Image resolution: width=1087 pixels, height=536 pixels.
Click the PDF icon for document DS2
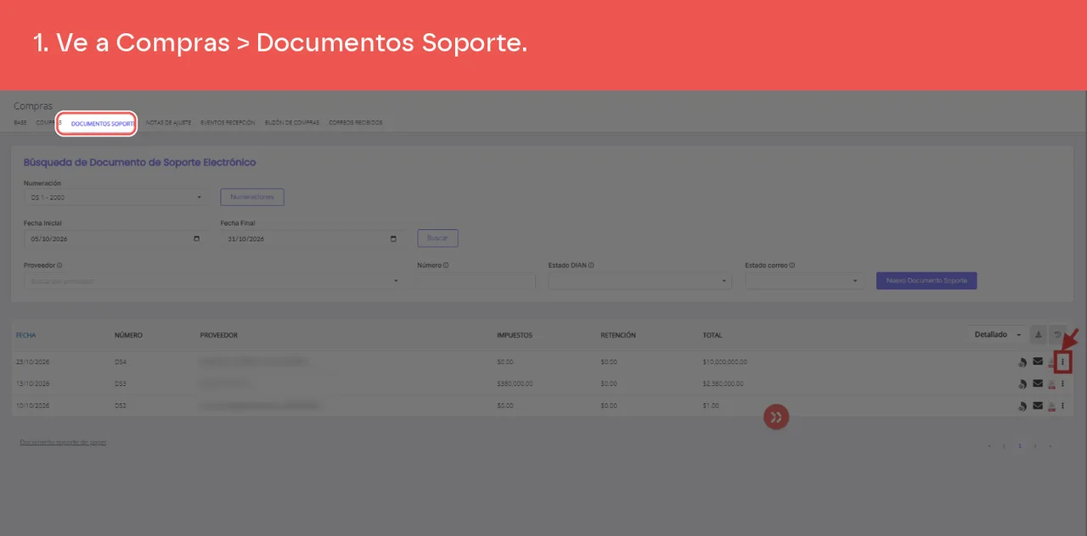pos(1051,406)
